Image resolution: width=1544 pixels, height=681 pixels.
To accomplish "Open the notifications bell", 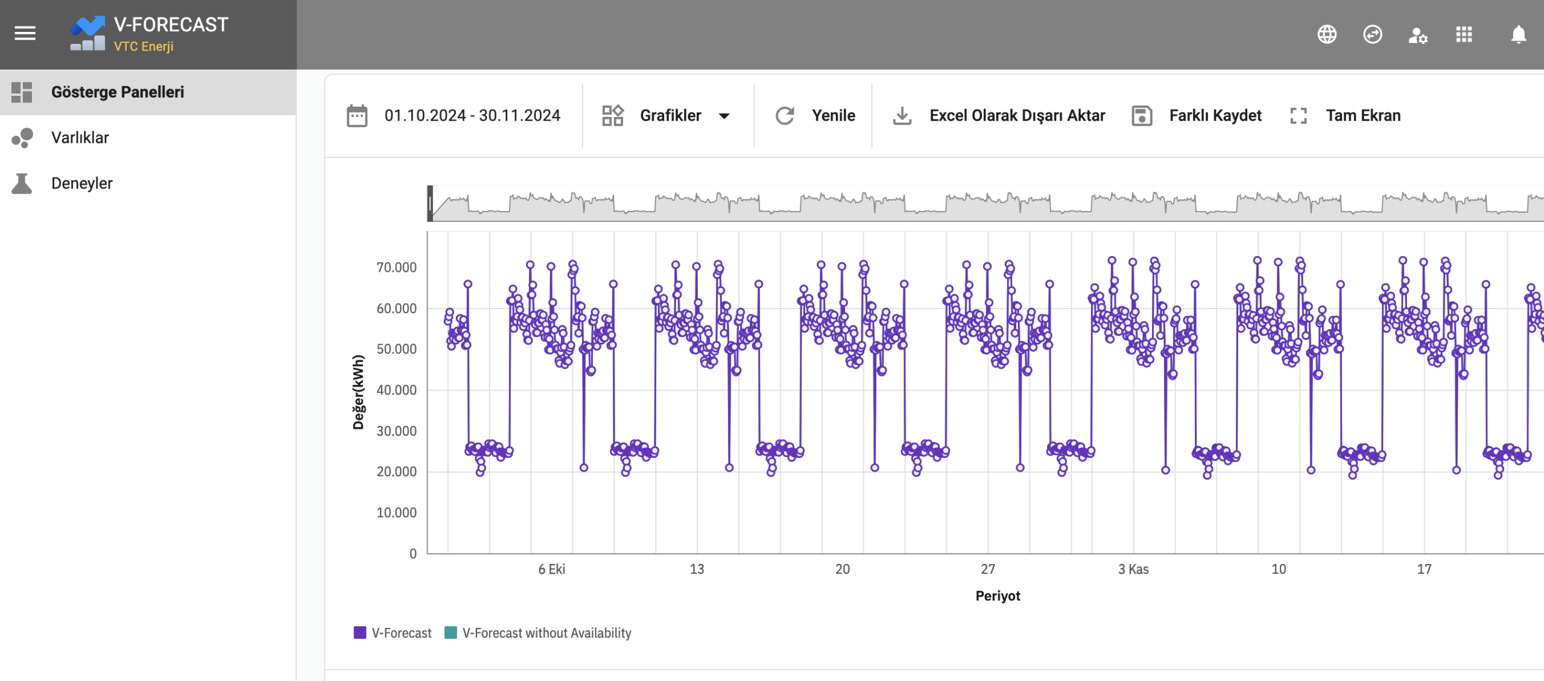I will 1518,35.
